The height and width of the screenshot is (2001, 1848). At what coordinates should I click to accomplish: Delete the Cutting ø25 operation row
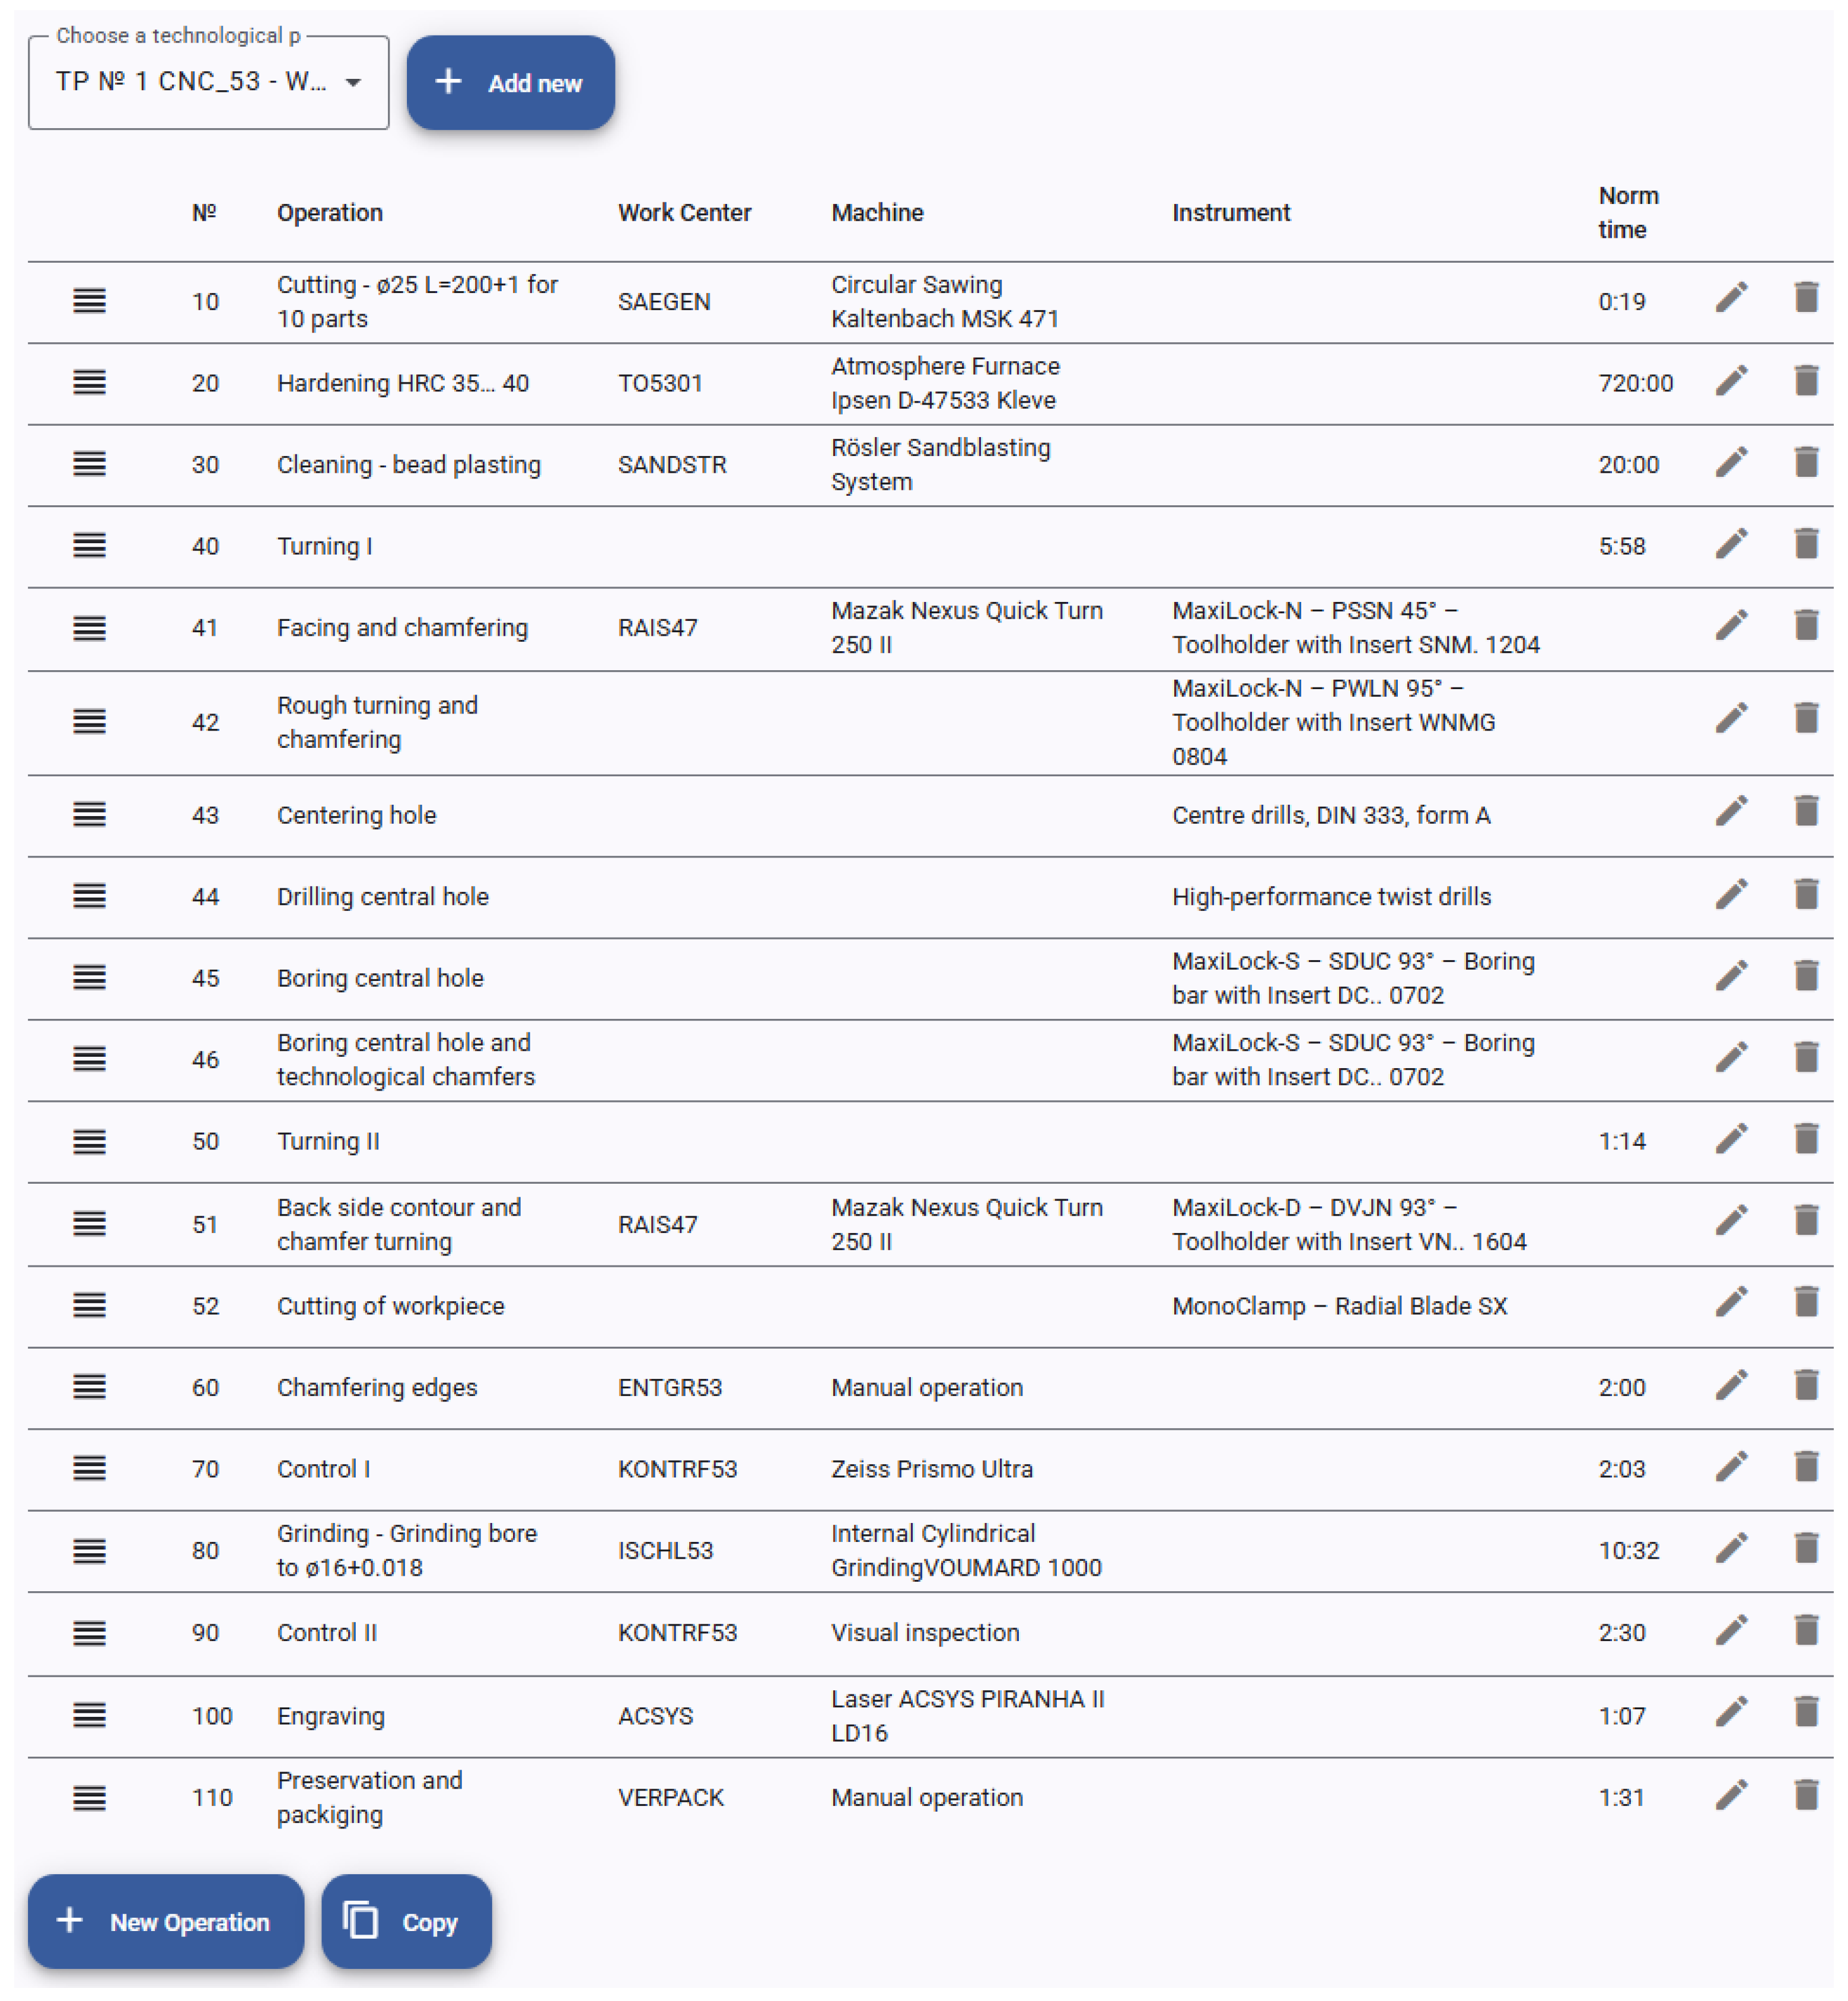point(1805,298)
